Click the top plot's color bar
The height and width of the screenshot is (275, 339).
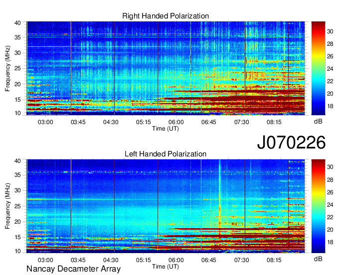coord(318,68)
